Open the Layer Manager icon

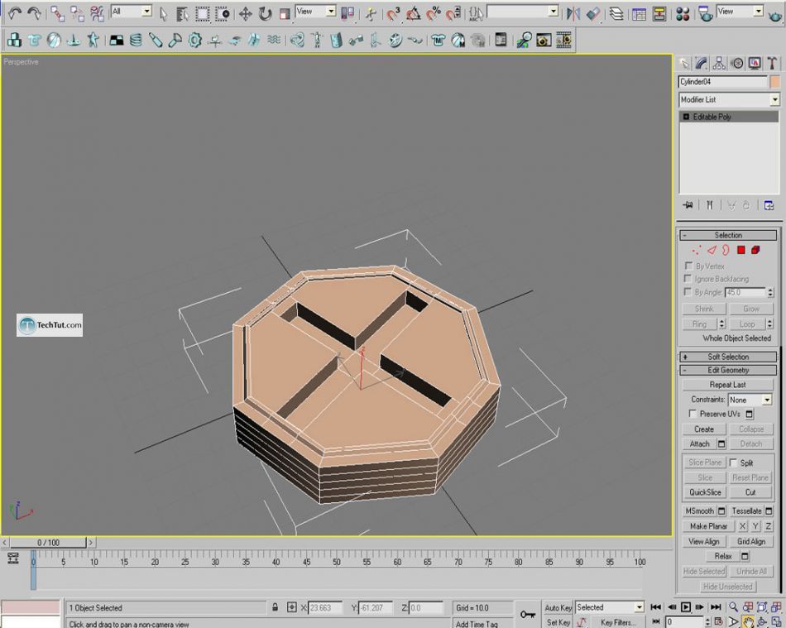[x=616, y=14]
